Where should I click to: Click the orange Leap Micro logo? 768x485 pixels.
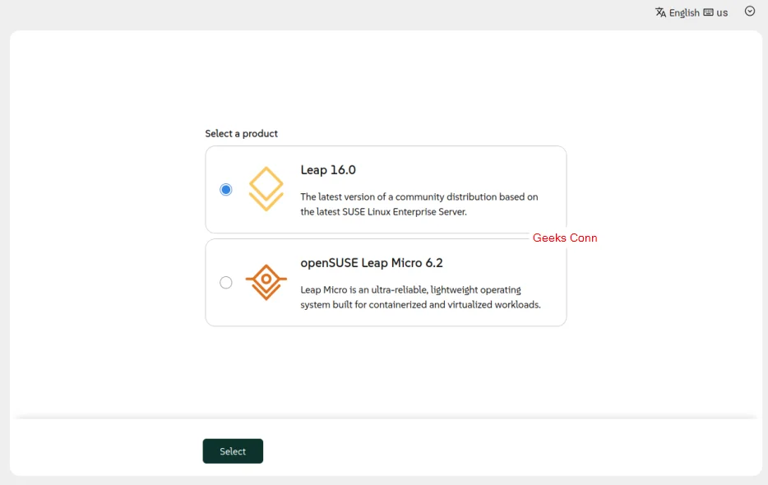(266, 282)
